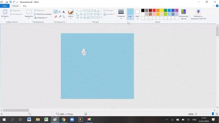Open Word from the taskbar
219x123 pixels.
click(x=29, y=120)
